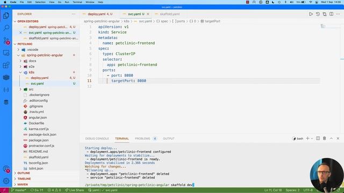The height and width of the screenshot is (193, 344).
Task: Close svc.yaml in Open Editors list
Action: pos(20,33)
